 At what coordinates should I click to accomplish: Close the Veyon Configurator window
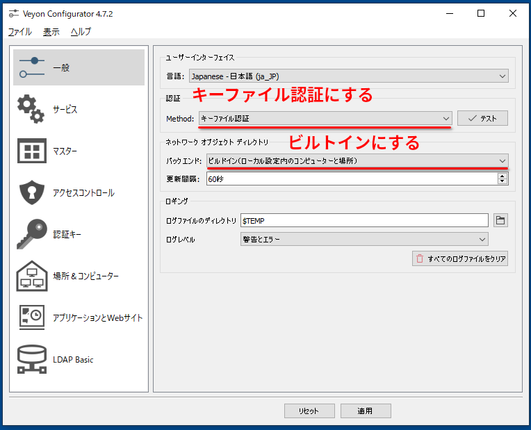512,13
